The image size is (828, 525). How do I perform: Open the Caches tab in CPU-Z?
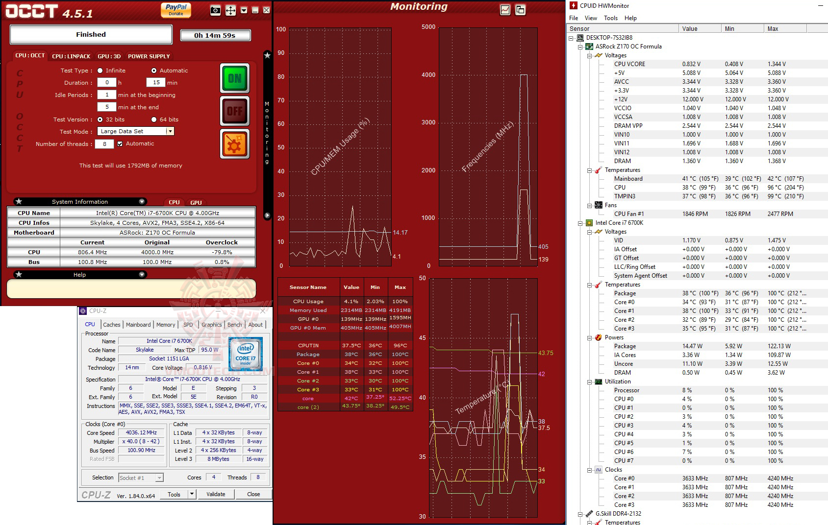coord(111,325)
